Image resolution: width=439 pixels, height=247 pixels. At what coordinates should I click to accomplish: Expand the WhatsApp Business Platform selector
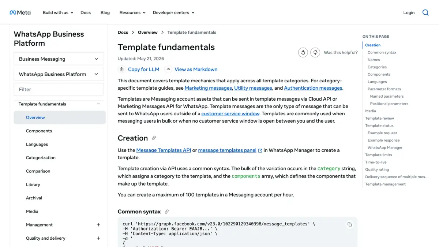(59, 74)
